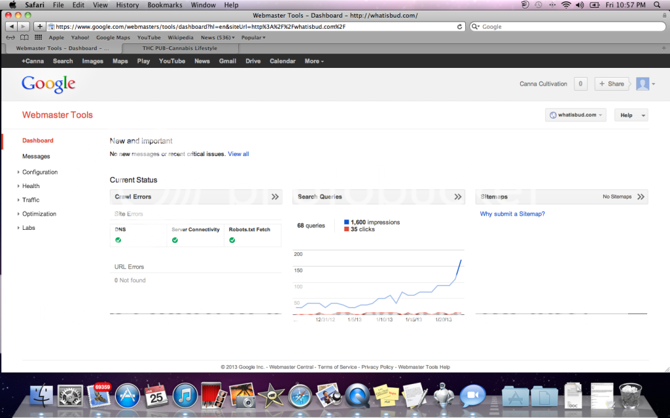670x418 pixels.
Task: Click in the Google search field
Action: 567,26
